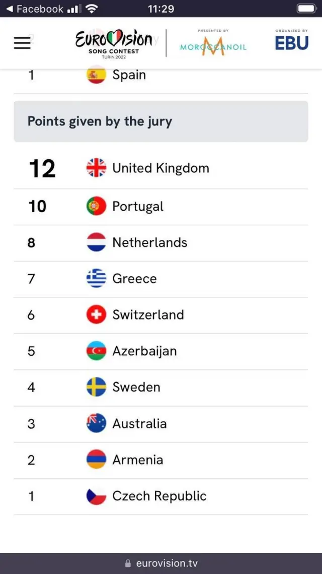Tap the Eurovision Song Contest logo
Viewport: 322px width, 574px height.
(114, 43)
